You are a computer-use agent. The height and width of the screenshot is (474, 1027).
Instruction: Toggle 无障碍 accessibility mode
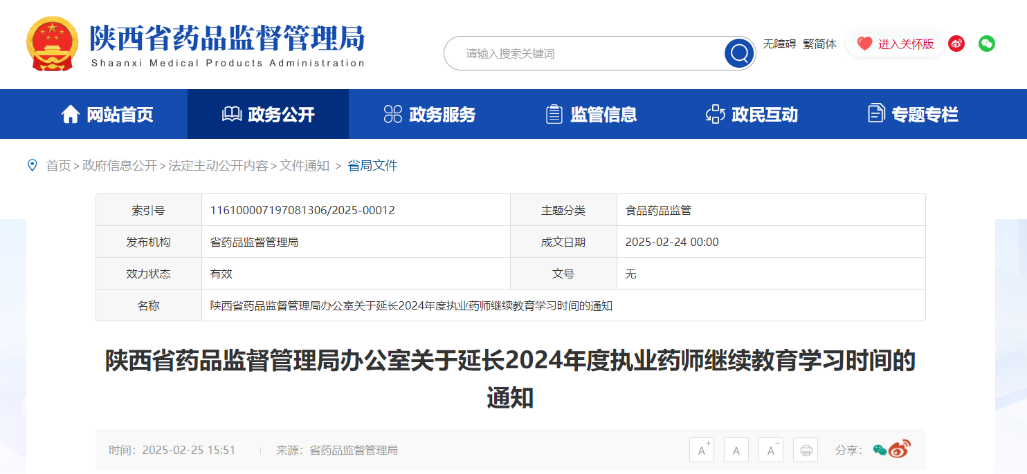[779, 44]
